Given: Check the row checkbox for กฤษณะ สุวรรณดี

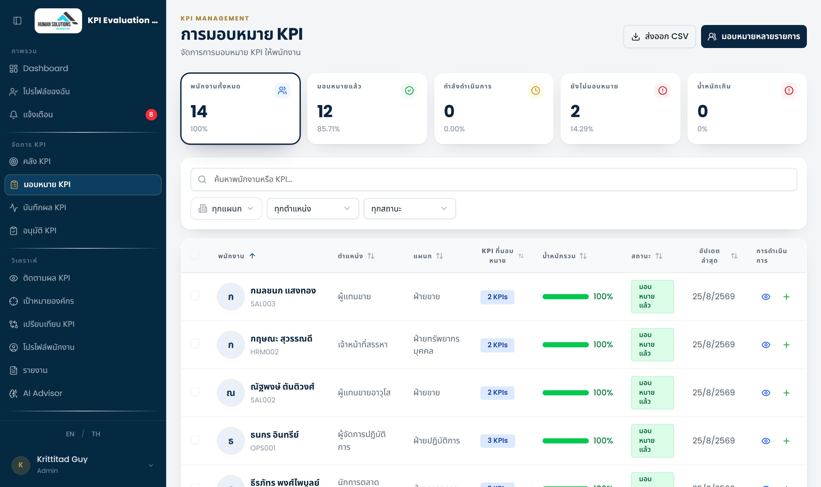Looking at the screenshot, I should tap(195, 343).
